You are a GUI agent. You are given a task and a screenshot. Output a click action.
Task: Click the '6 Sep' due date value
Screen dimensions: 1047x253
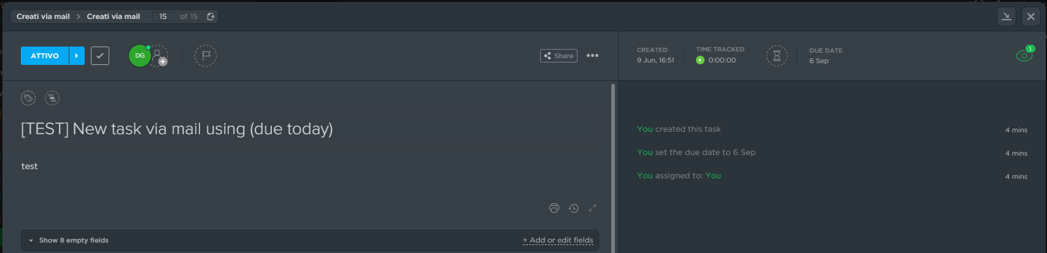pyautogui.click(x=819, y=61)
